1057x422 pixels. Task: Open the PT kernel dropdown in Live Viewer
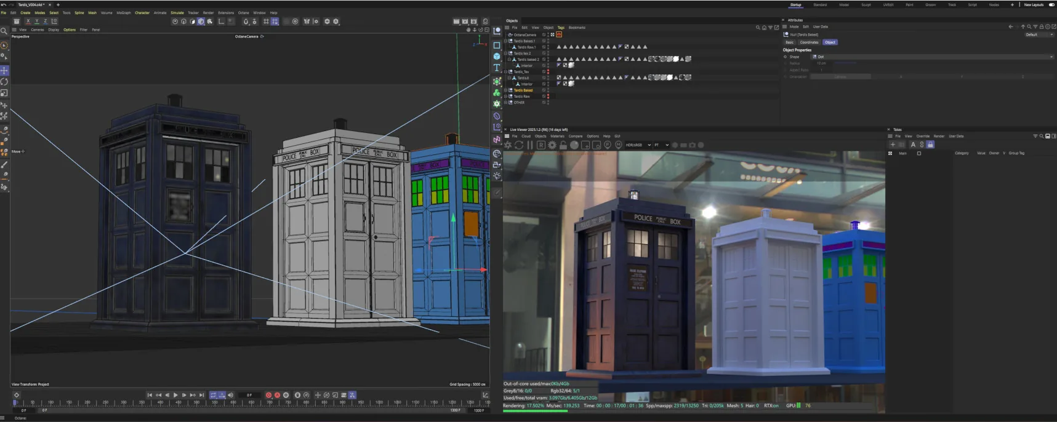point(662,145)
